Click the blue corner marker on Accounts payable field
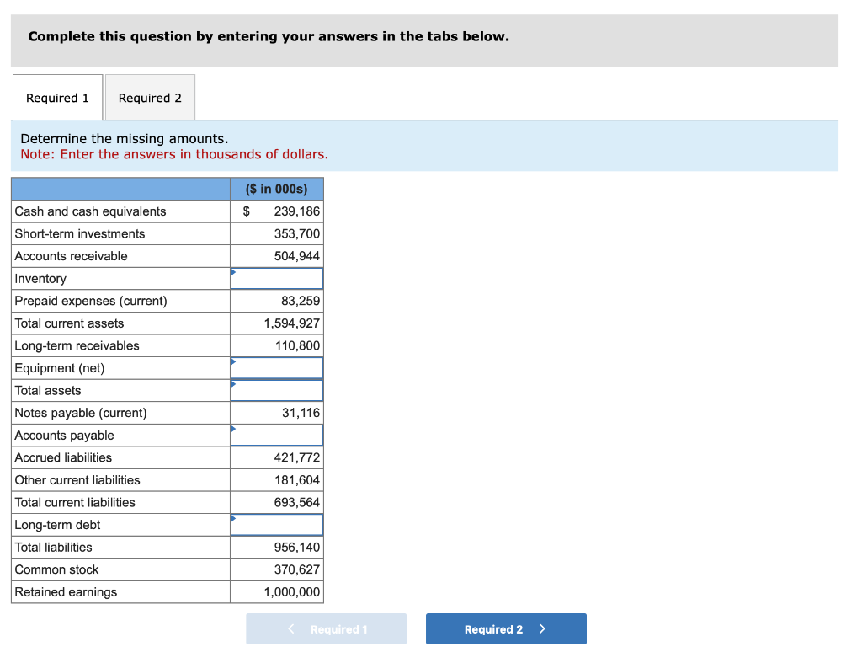 [x=234, y=428]
